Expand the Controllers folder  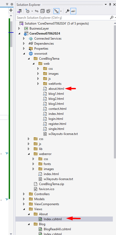tap(24, 194)
